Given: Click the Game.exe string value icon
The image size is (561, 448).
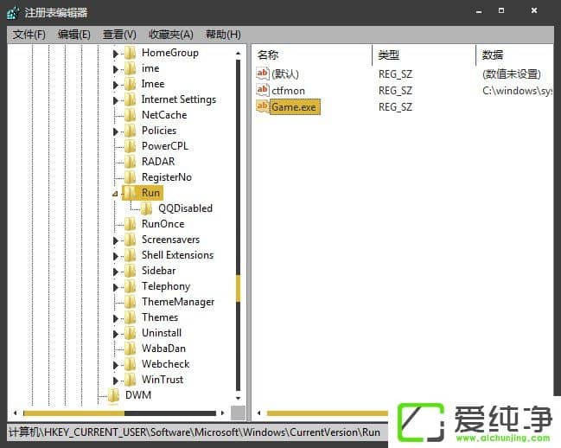Looking at the screenshot, I should [263, 107].
